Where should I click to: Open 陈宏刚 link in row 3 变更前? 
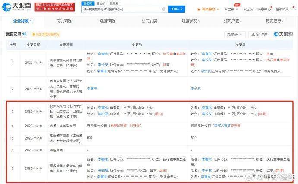point(103,114)
